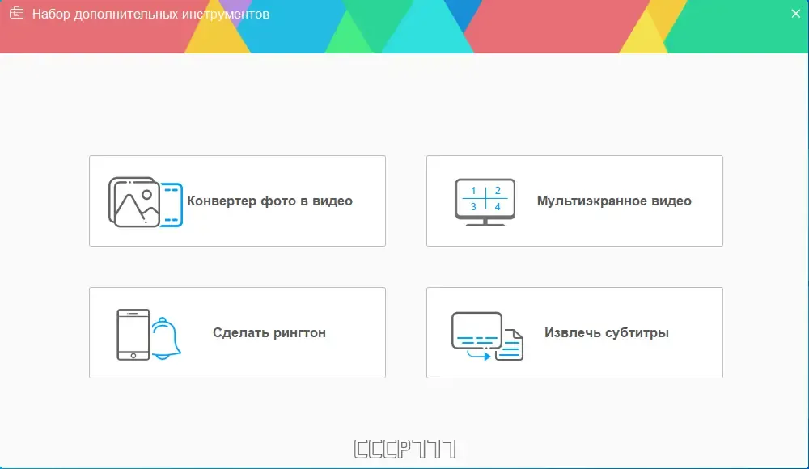Click the CCCP777 watermark at the bottom

pyautogui.click(x=405, y=450)
